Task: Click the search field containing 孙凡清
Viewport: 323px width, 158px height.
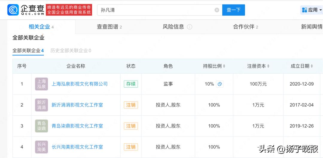Action: (x=156, y=10)
